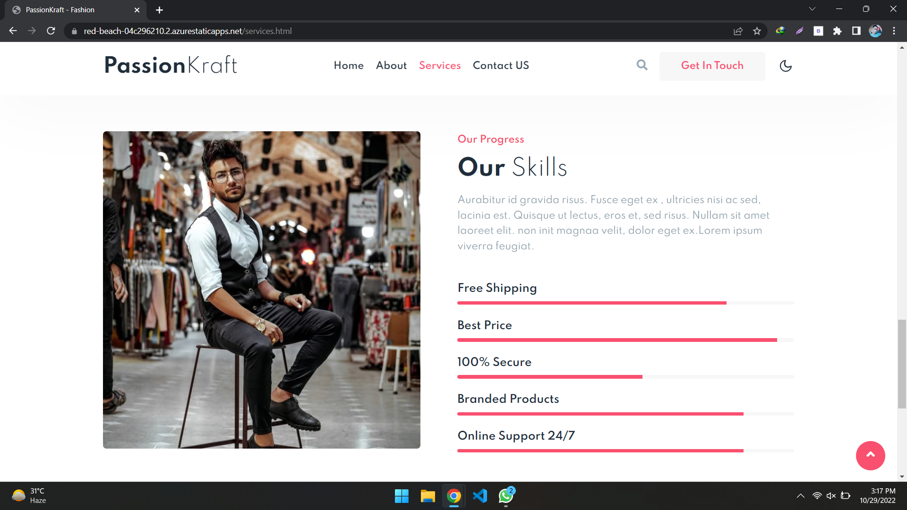Viewport: 907px width, 510px height.
Task: Click the Get In Touch button
Action: pyautogui.click(x=712, y=66)
